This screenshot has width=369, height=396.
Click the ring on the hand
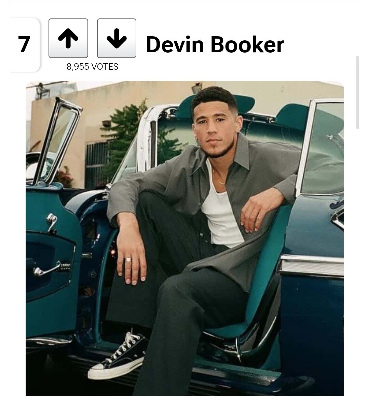(128, 260)
